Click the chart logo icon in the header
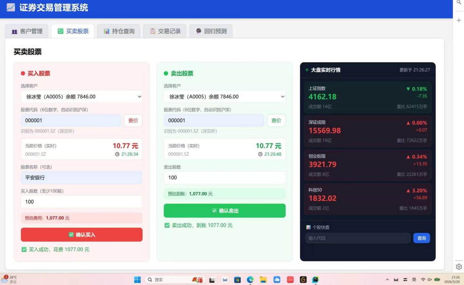This screenshot has width=464, height=285. (11, 7)
